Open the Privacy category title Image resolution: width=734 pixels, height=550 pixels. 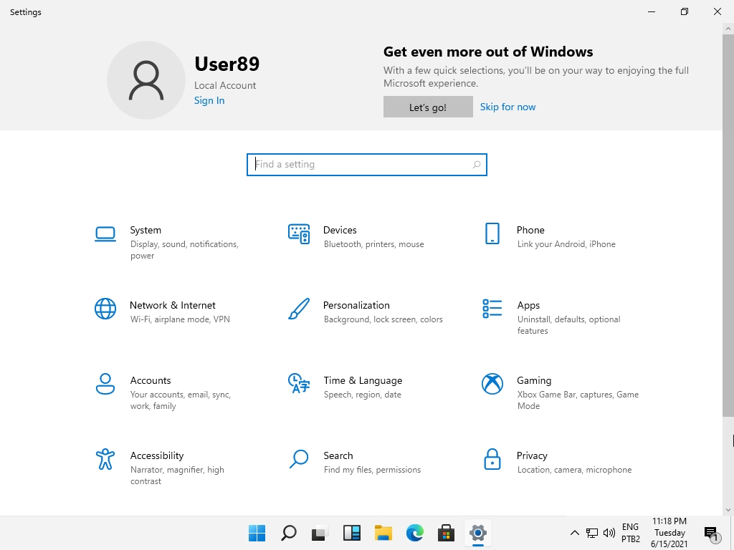pyautogui.click(x=532, y=455)
